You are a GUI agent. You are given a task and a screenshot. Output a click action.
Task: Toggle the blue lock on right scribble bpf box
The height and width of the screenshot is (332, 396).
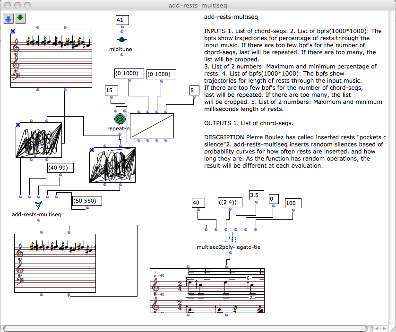coord(92,150)
